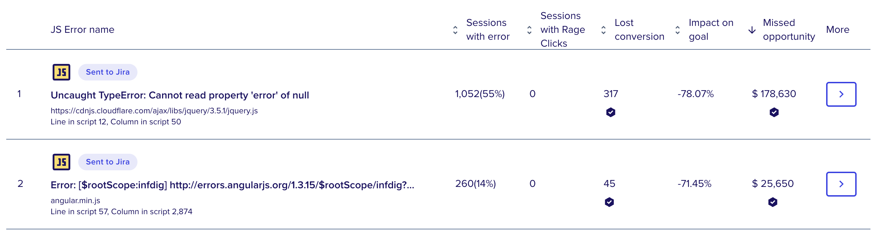Click Sent to Jira tag on row 1
876x237 pixels.
click(108, 72)
